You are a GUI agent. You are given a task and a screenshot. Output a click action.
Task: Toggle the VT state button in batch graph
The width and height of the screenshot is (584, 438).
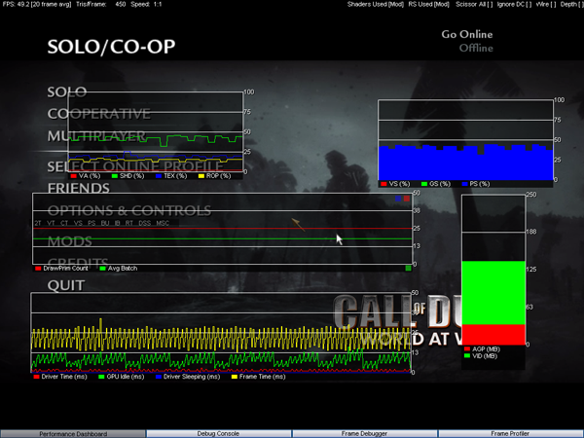pyautogui.click(x=51, y=223)
